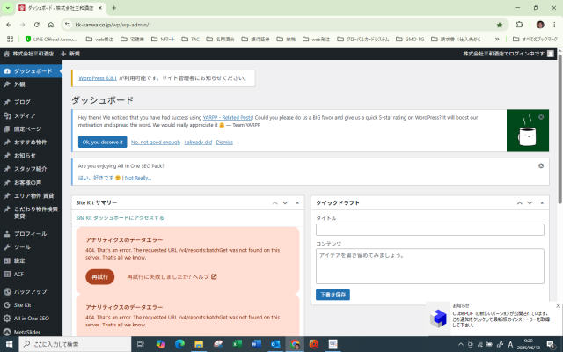Image resolution: width=563 pixels, height=352 pixels.
Task: Click the Windows Start button
Action: tap(9, 344)
